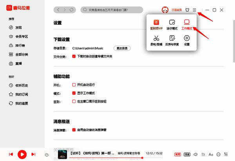The width and height of the screenshot is (235, 161).
Task: Skip to the next track
Action: click(33, 154)
